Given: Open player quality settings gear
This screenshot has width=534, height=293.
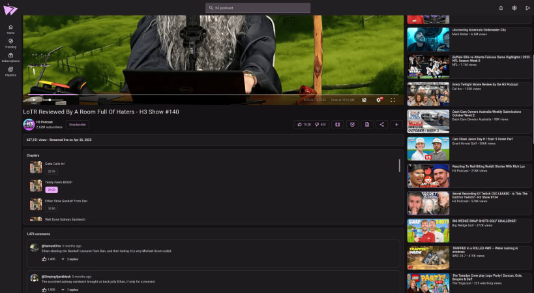Looking at the screenshot, I should [x=378, y=100].
